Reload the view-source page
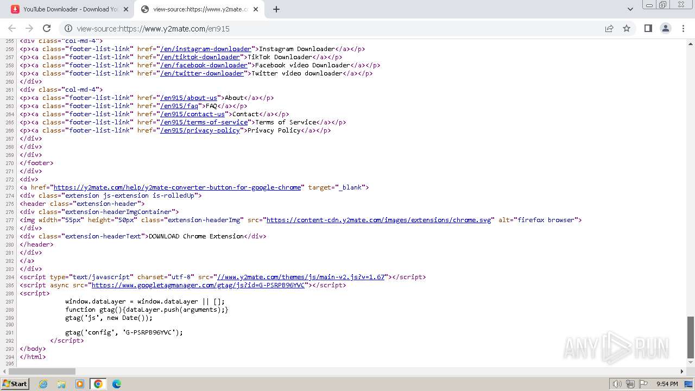Image resolution: width=695 pixels, height=391 pixels. click(x=47, y=28)
